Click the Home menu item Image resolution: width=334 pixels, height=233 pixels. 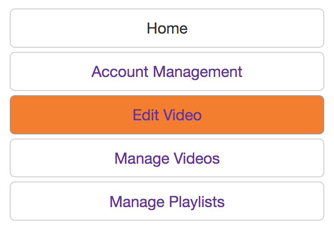pos(167,28)
